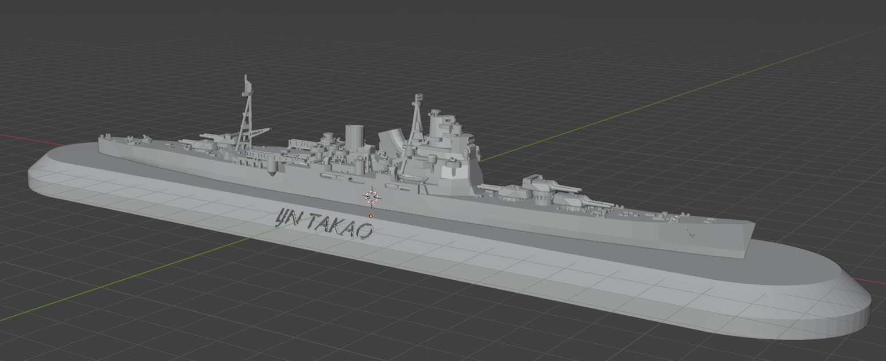Select the ship's cylindrical smokestack
The width and height of the screenshot is (886, 361).
[x=355, y=137]
